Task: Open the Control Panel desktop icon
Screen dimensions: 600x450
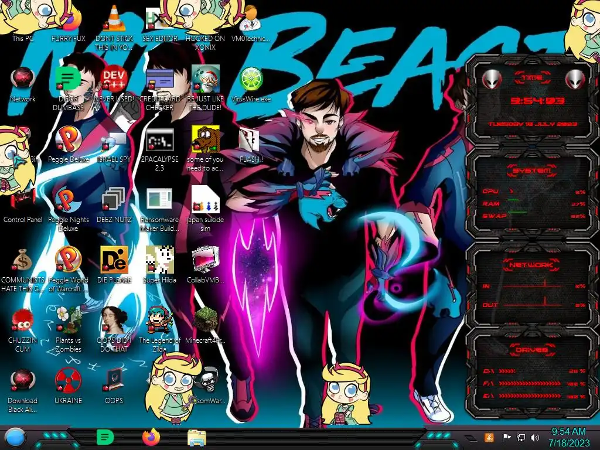Action: [23, 206]
